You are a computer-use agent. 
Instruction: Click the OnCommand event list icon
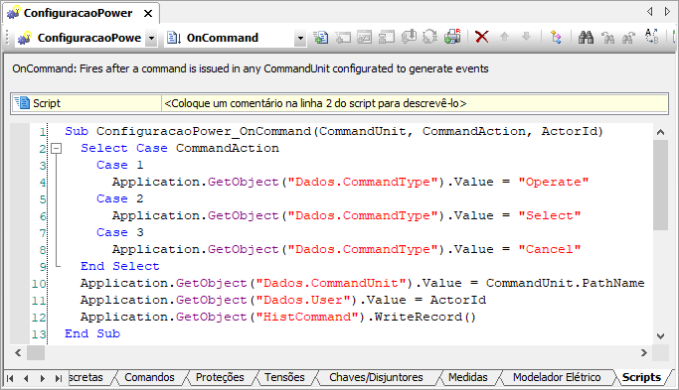coord(174,38)
